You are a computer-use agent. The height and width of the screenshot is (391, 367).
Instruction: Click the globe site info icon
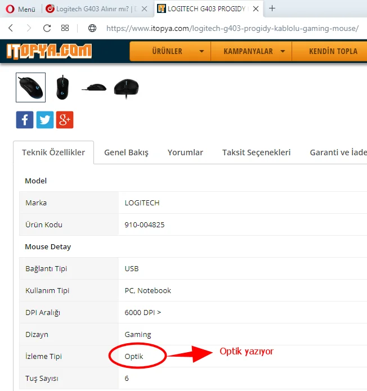[x=92, y=28]
